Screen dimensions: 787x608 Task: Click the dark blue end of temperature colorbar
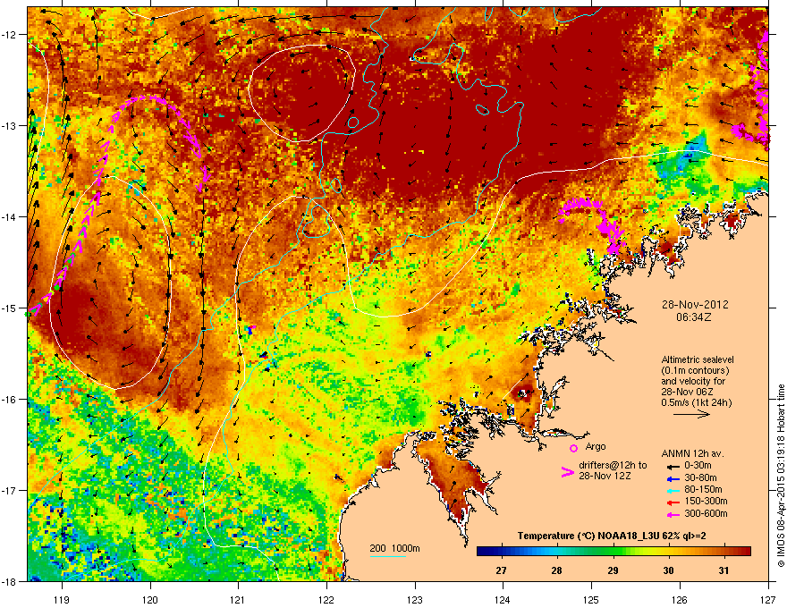point(482,552)
